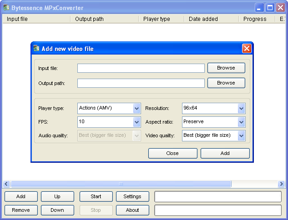
Task: Click the Close button in dialog
Action: point(172,153)
